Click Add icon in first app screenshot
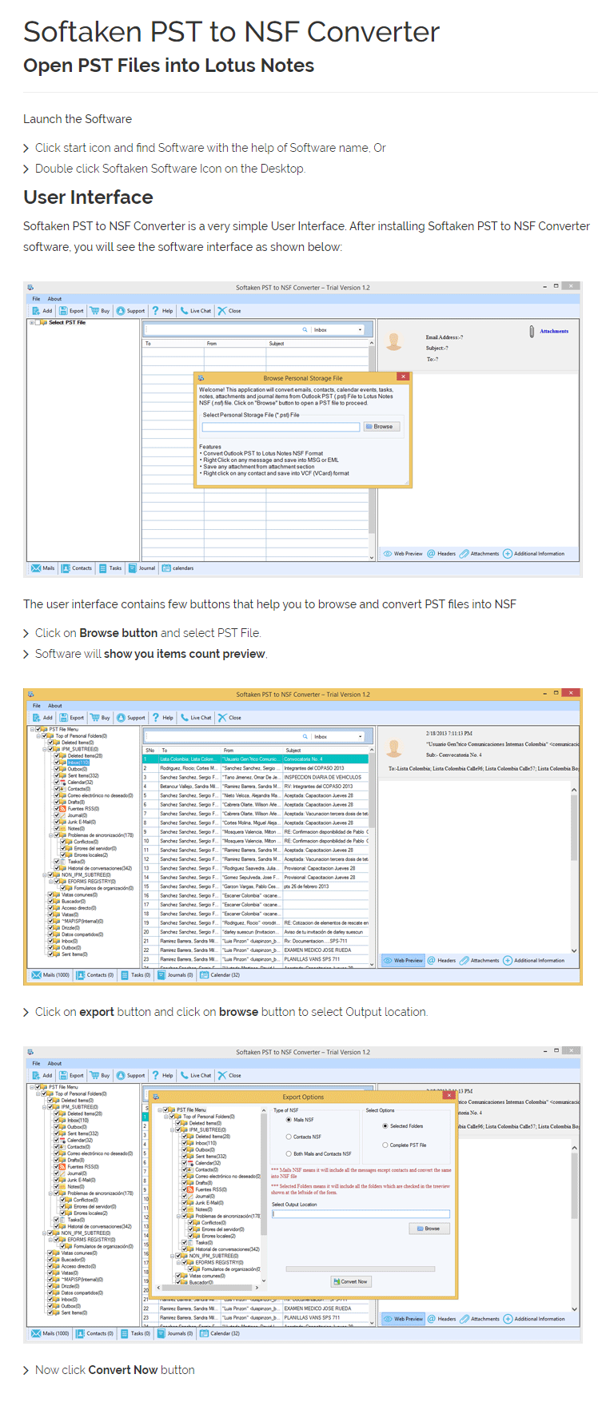This screenshot has width=598, height=1406. [x=37, y=311]
